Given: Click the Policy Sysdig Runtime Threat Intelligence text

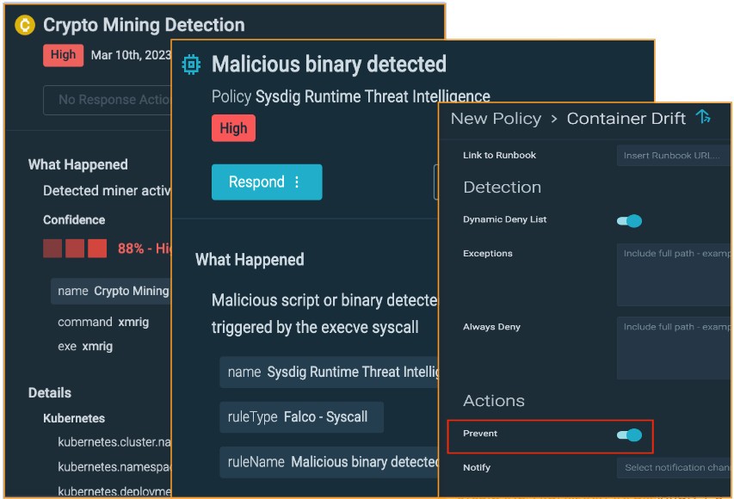Looking at the screenshot, I should tap(350, 96).
